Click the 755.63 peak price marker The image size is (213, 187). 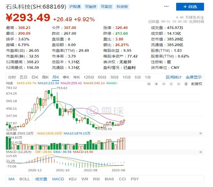pyautogui.click(x=62, y=88)
